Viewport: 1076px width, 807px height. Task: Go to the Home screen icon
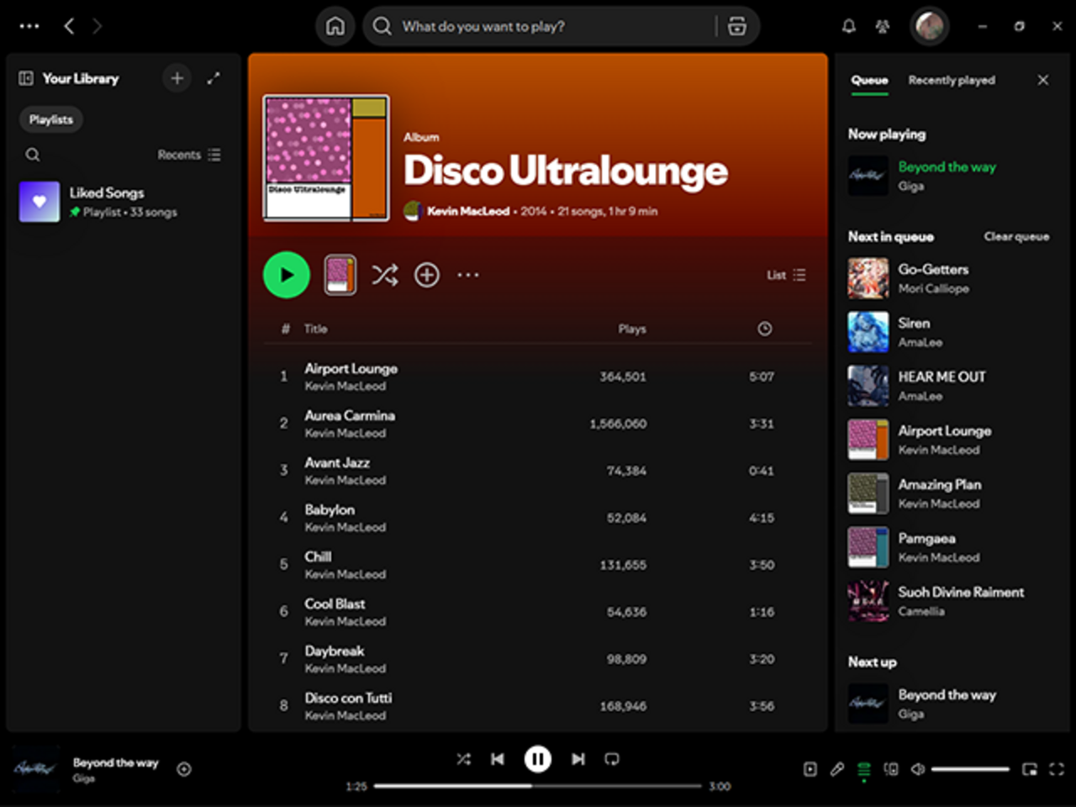(x=335, y=27)
